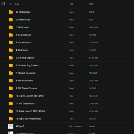Click the "1.38 GB" size of 4. Outreach
The width and height of the screenshot is (134, 134).
point(92,50)
